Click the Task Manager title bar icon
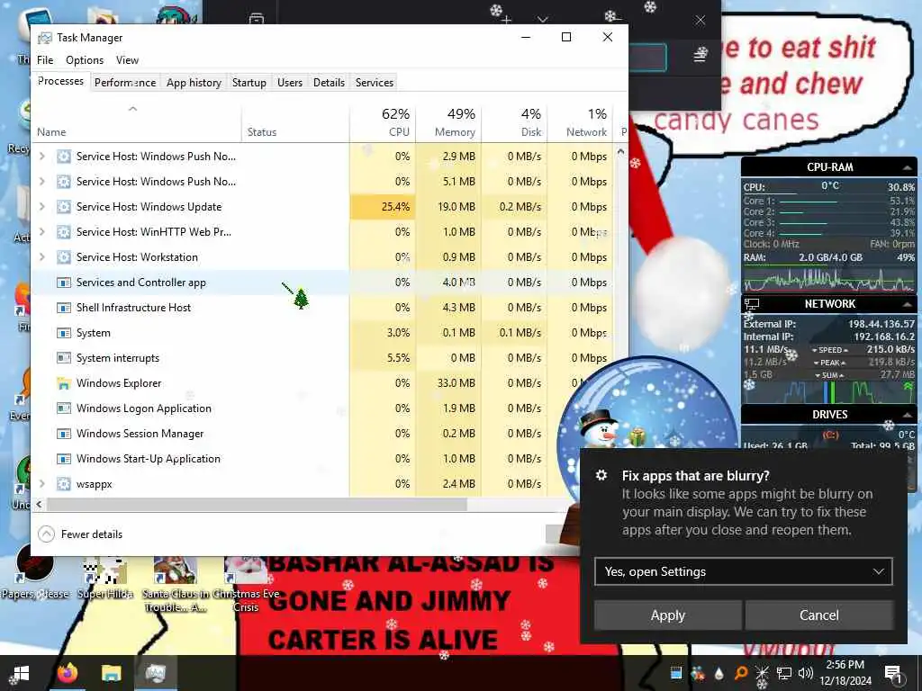This screenshot has width=922, height=691. (45, 38)
